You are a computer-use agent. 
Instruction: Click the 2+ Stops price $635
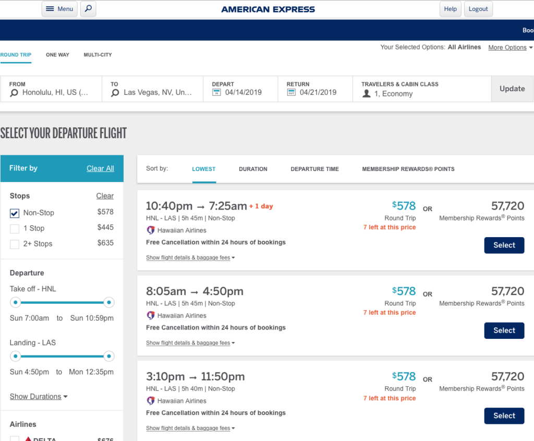coord(105,243)
